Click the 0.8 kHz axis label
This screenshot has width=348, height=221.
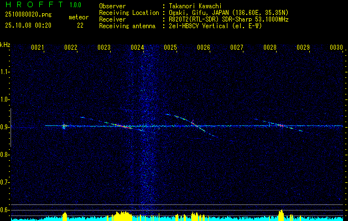tap(4, 155)
